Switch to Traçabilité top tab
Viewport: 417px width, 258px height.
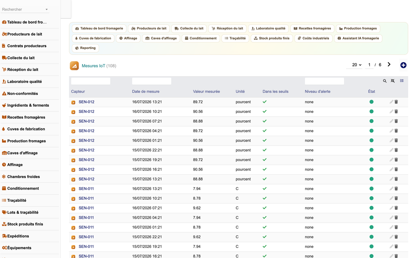[x=235, y=38]
